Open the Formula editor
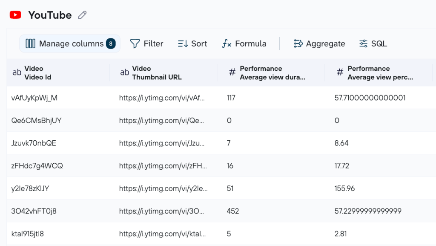This screenshot has height=246, width=436. pyautogui.click(x=244, y=43)
